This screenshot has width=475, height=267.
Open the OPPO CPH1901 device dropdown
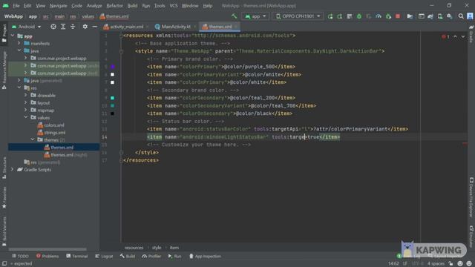point(298,16)
